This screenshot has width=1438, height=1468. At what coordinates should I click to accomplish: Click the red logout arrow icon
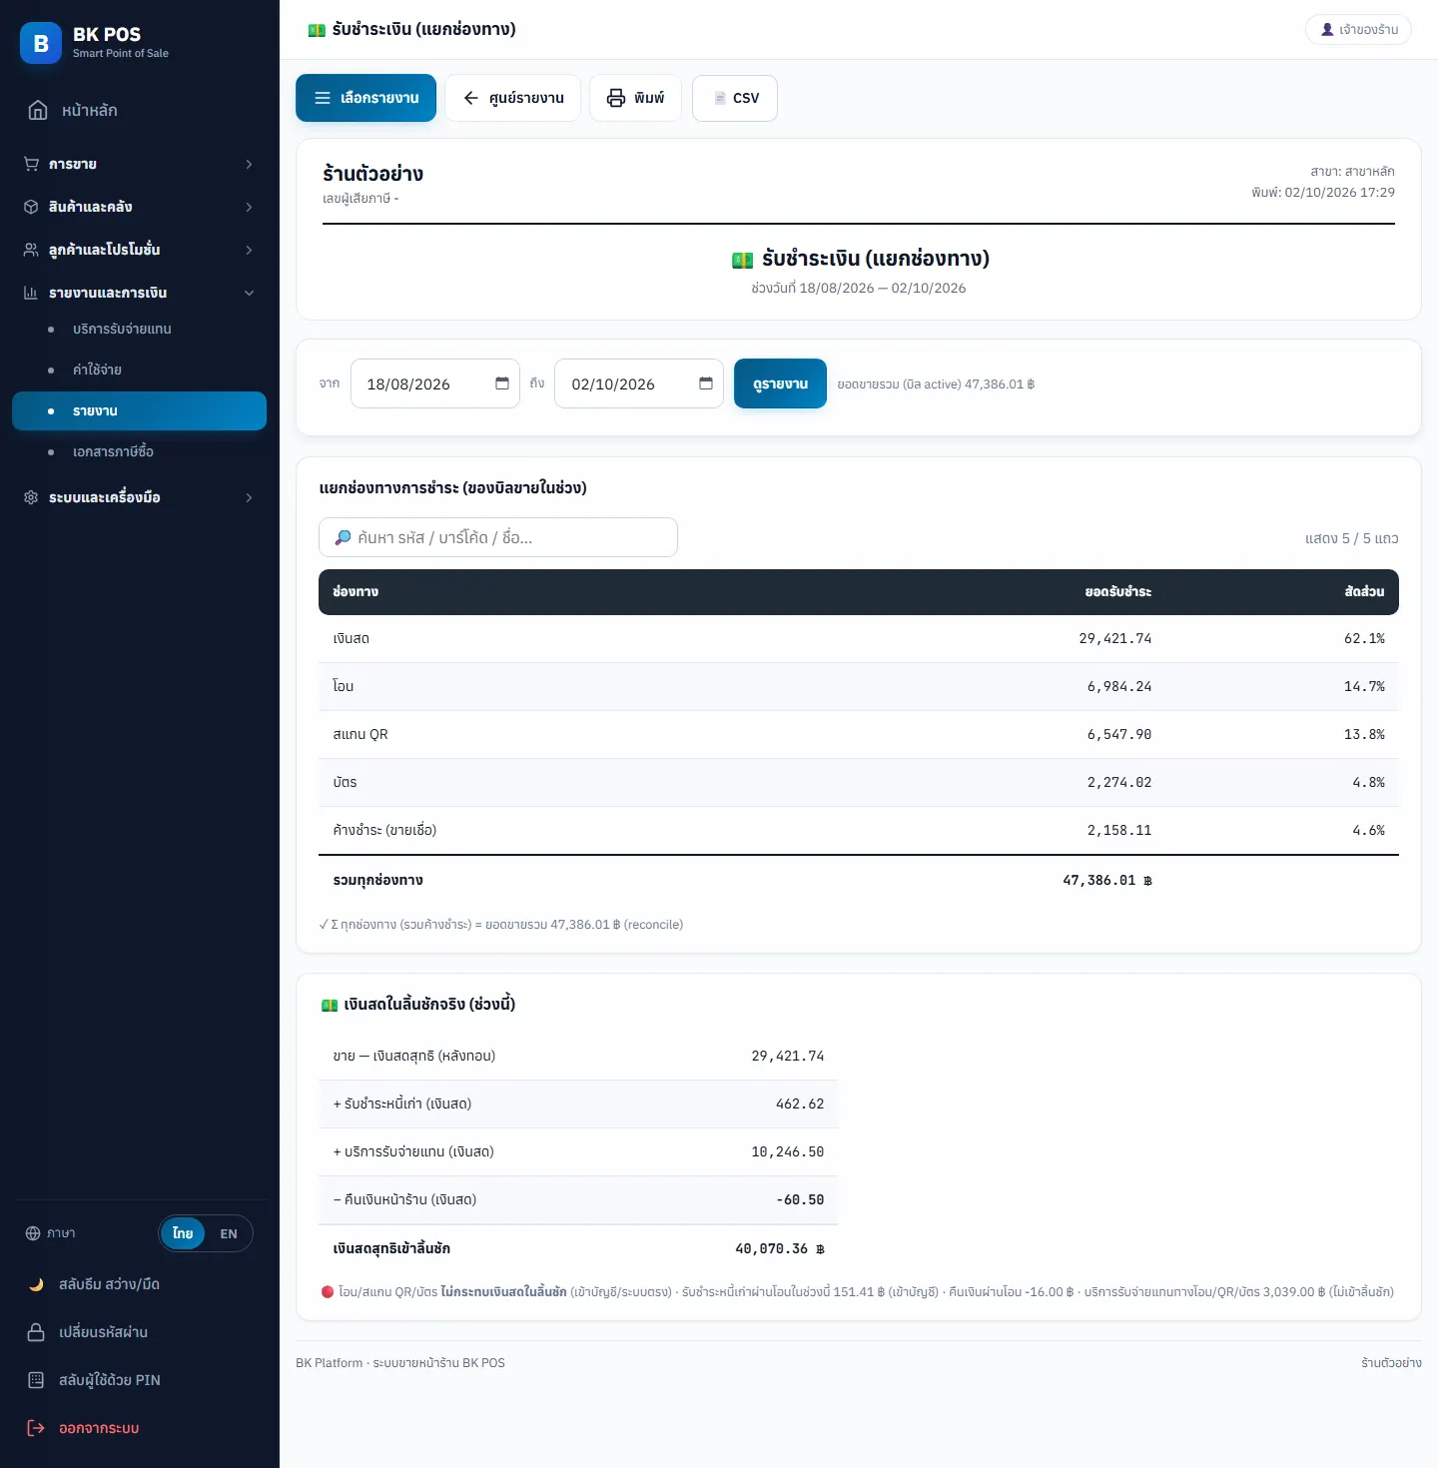point(36,1428)
